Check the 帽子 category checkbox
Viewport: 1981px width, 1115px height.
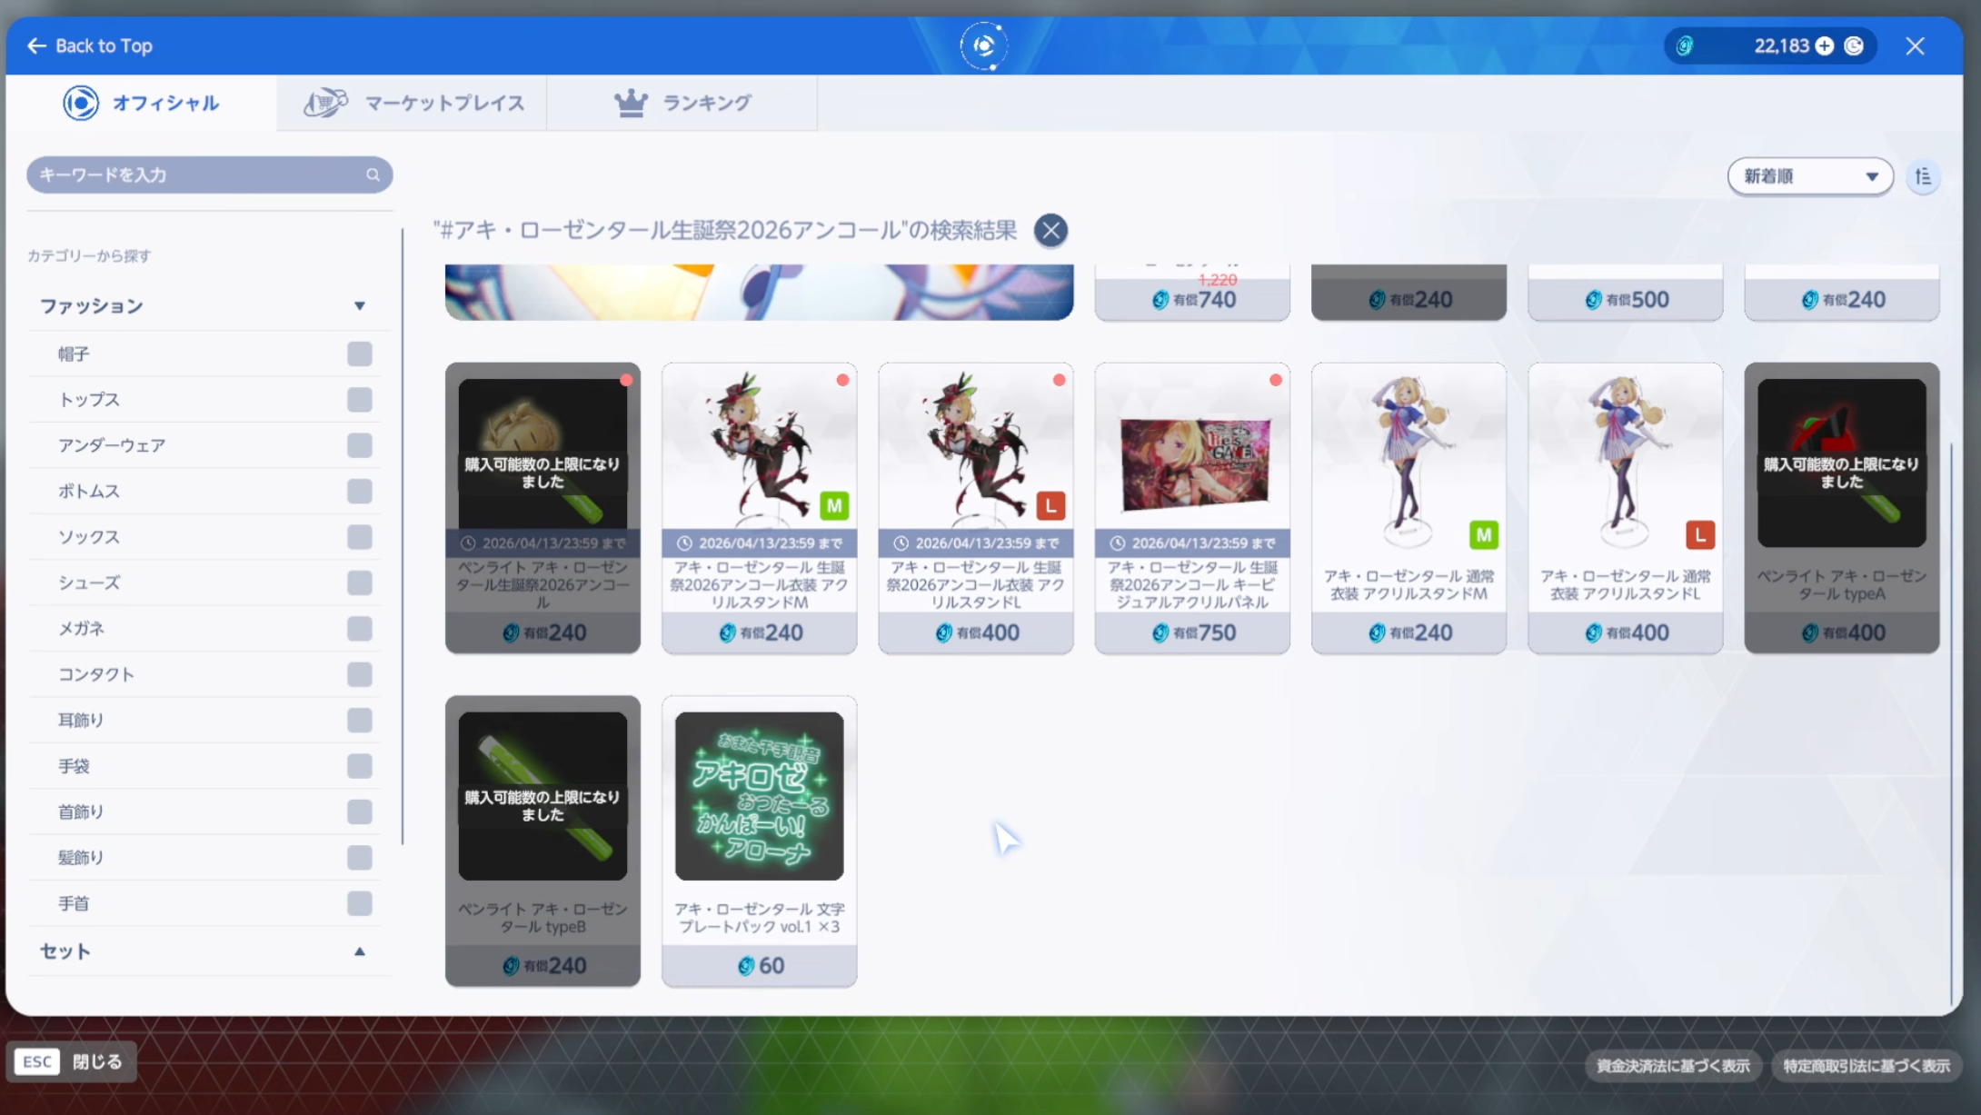(359, 353)
